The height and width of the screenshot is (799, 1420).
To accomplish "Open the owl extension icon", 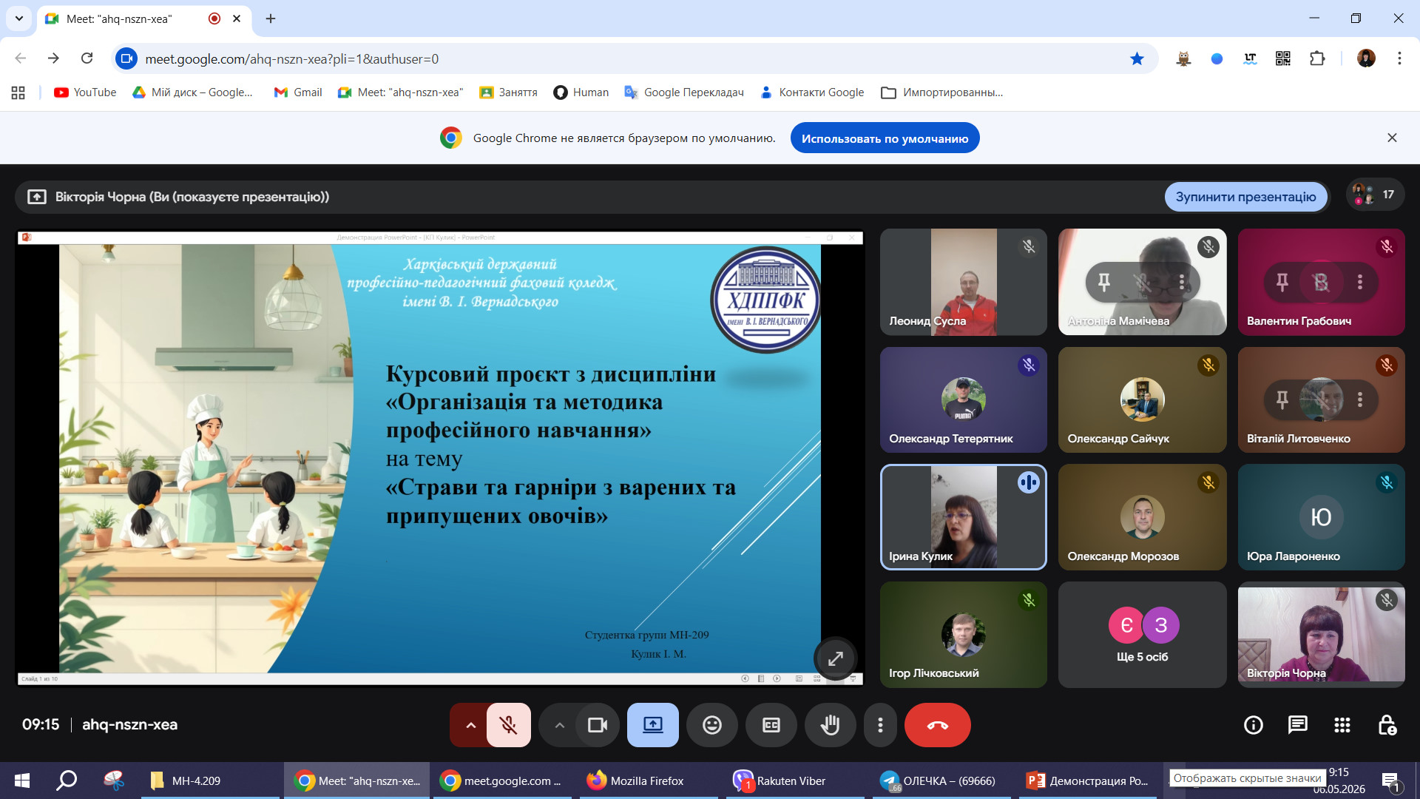I will point(1183,58).
